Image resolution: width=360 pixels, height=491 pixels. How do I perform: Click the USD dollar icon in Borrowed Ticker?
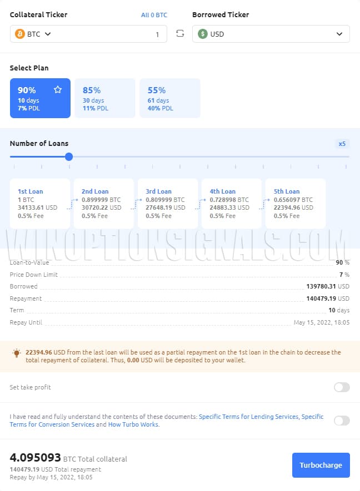[202, 34]
